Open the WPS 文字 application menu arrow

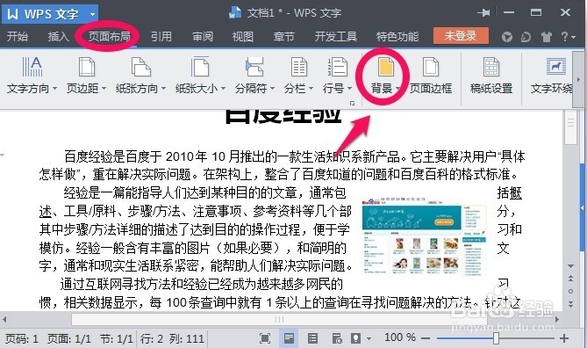point(92,14)
